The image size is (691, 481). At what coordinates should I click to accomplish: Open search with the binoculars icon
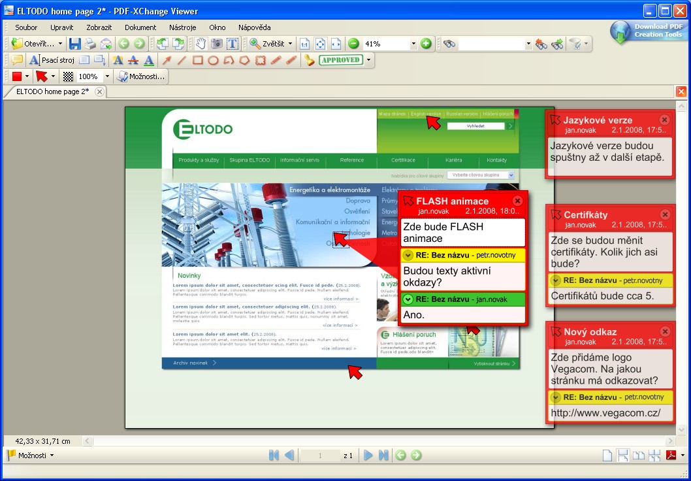[x=449, y=44]
